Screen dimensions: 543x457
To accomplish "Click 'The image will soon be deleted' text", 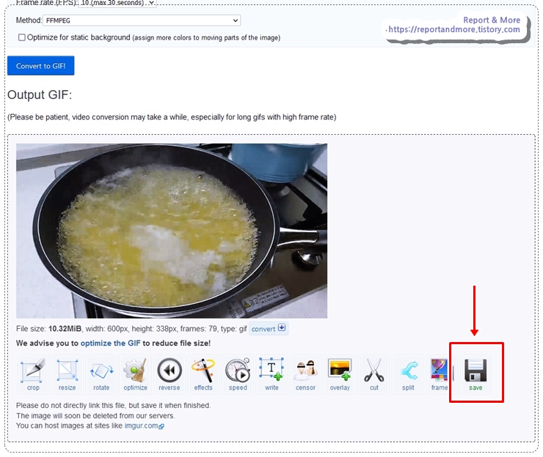I will coord(95,416).
